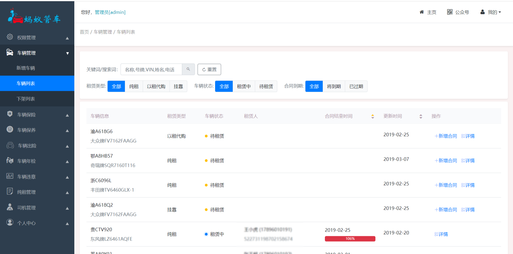Click the user icon beside 我的
The width and height of the screenshot is (513, 254).
point(482,12)
